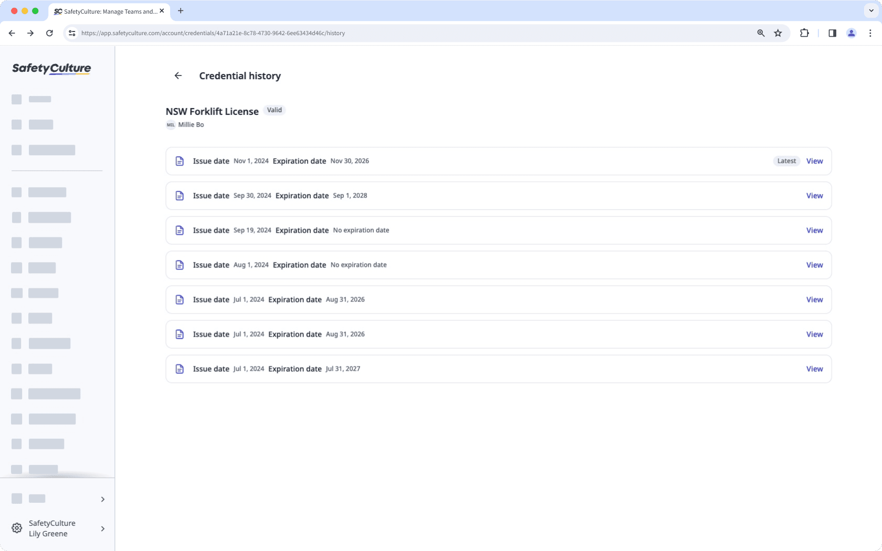
Task: Click the zoom icon in the address bar
Action: click(x=761, y=33)
